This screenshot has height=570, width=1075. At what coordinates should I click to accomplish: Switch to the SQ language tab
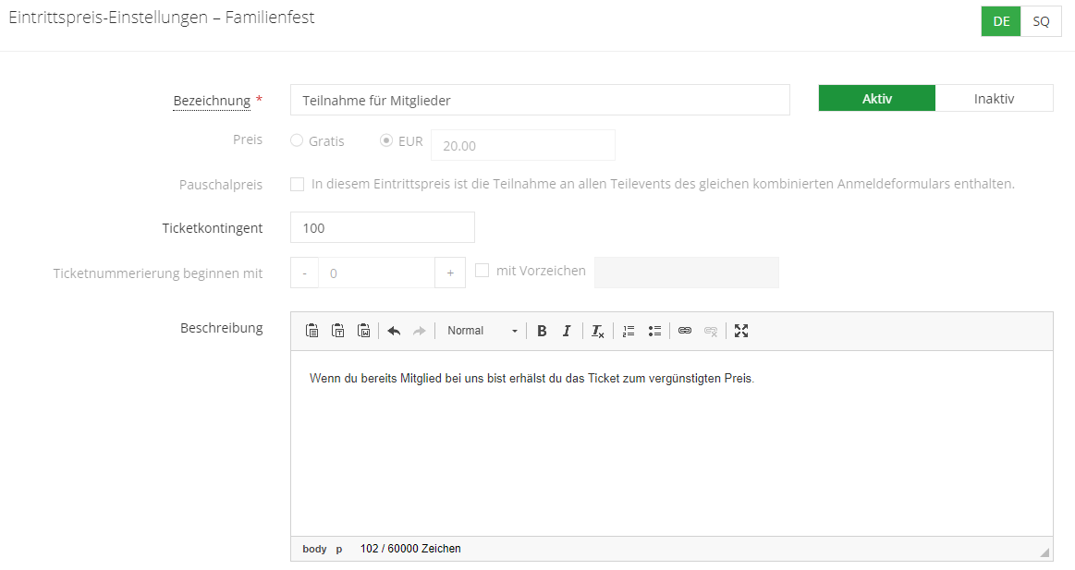(x=1041, y=21)
